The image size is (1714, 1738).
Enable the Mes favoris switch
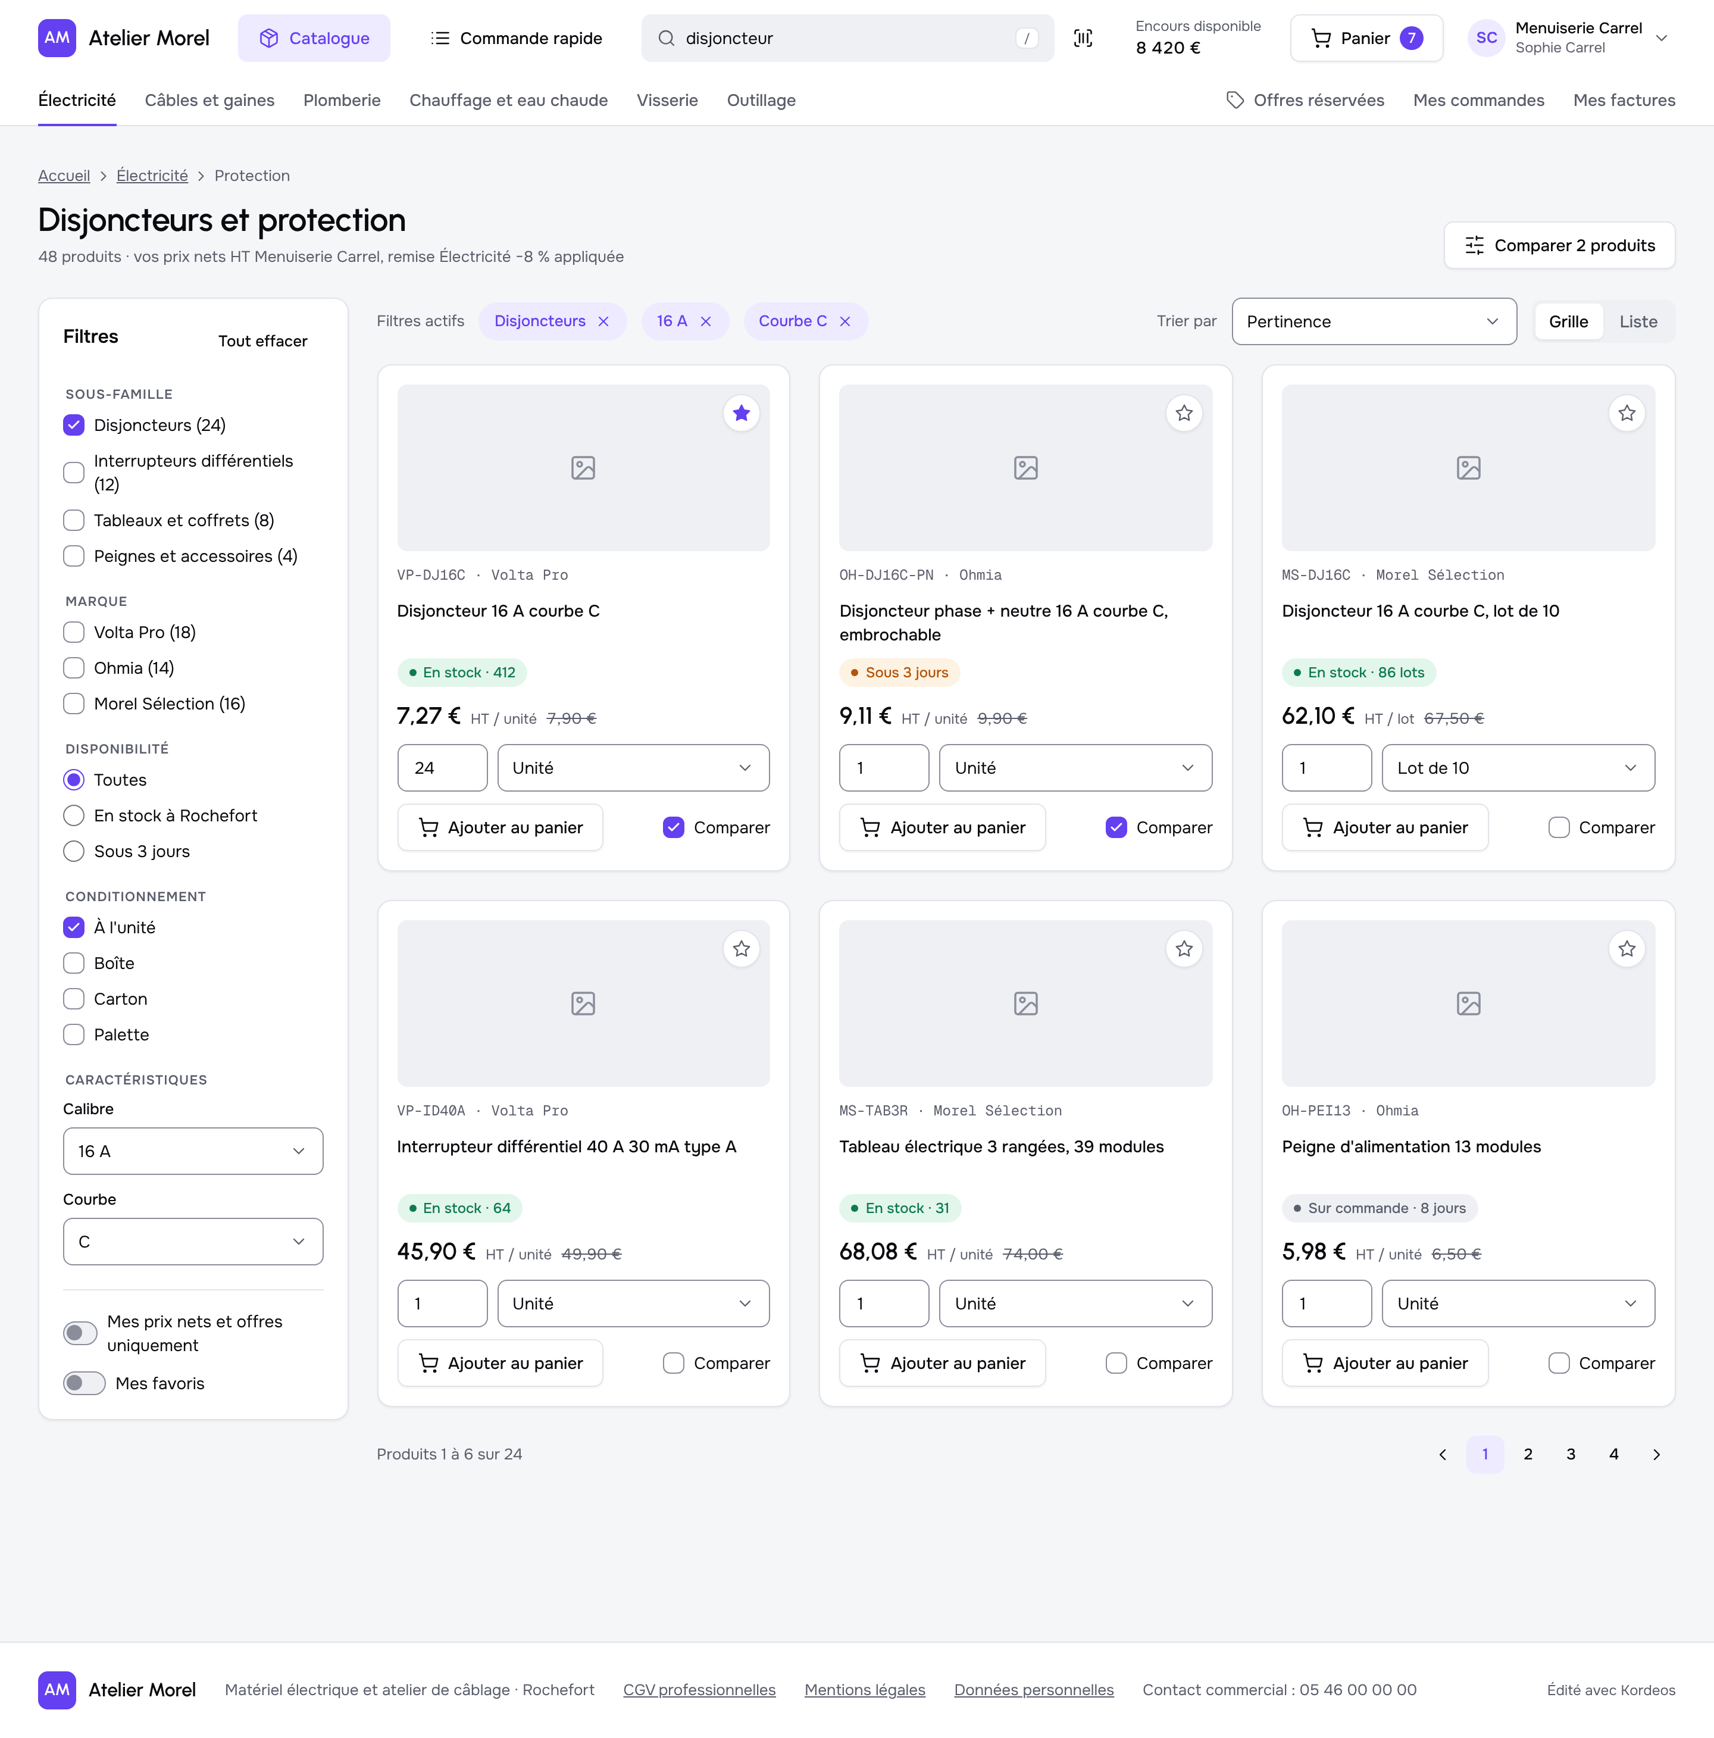pos(84,1384)
